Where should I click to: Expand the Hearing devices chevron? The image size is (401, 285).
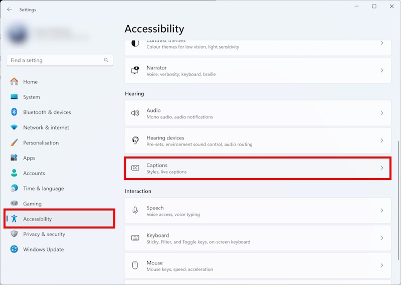click(381, 140)
